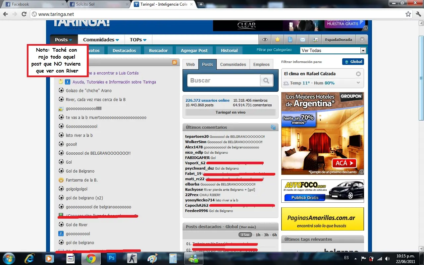This screenshot has width=424, height=265.
Task: Open user tepartoen20 in latest comments
Action: [x=197, y=136]
